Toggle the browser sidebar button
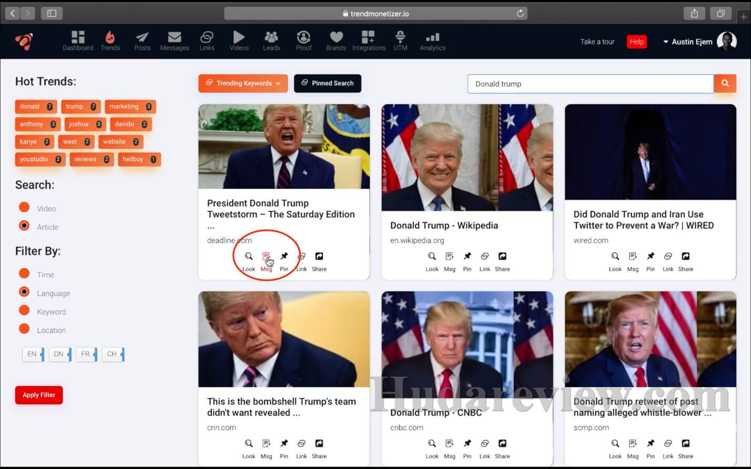 point(51,13)
